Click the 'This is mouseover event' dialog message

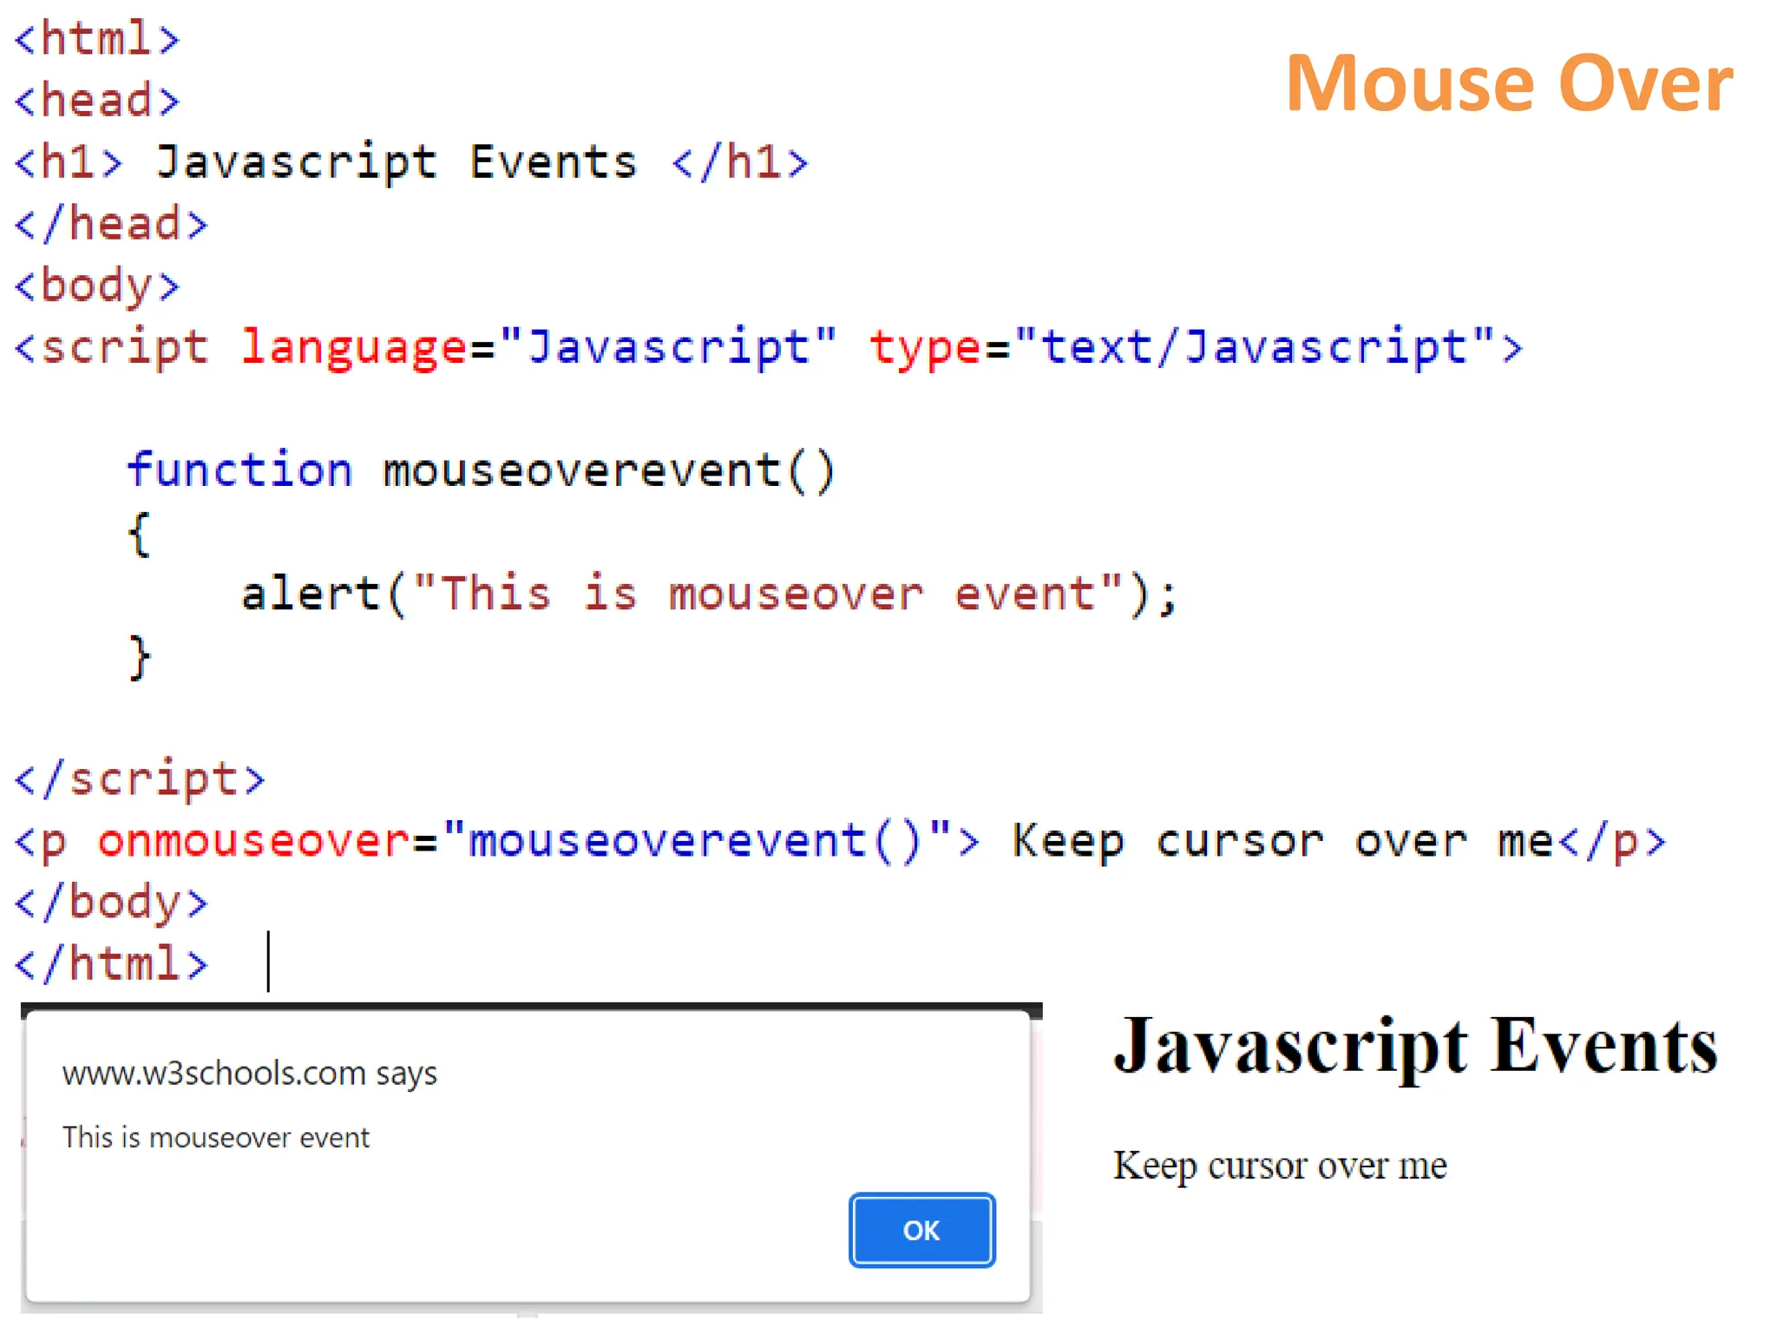tap(216, 1137)
